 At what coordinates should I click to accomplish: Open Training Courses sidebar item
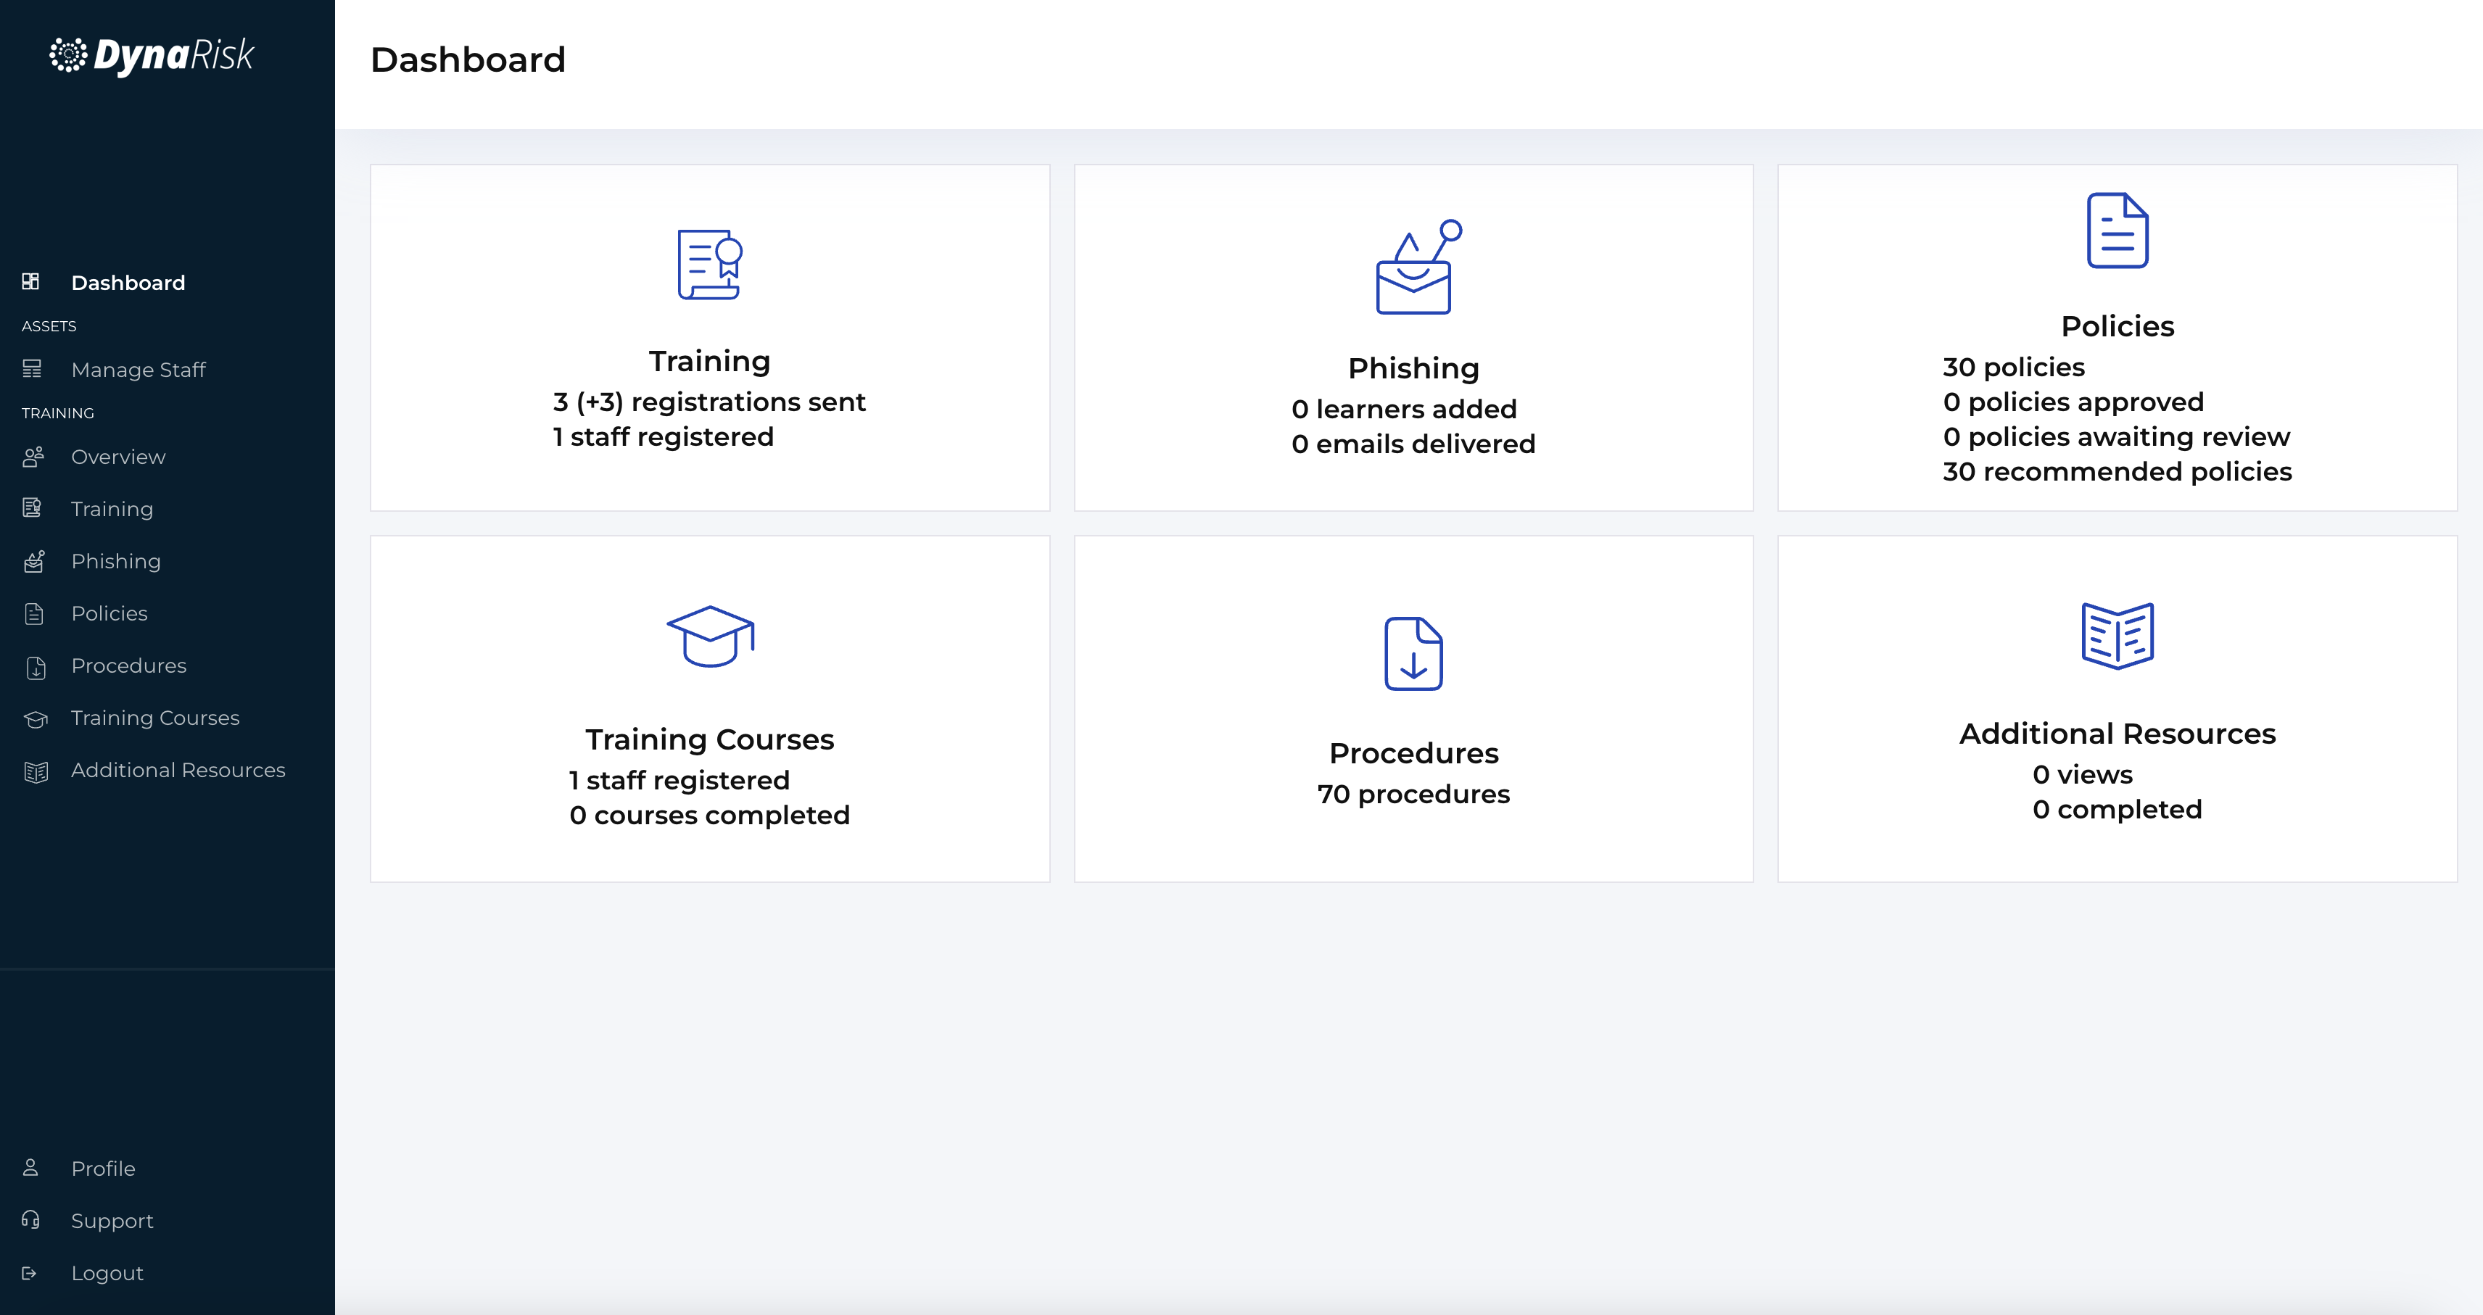click(x=154, y=718)
